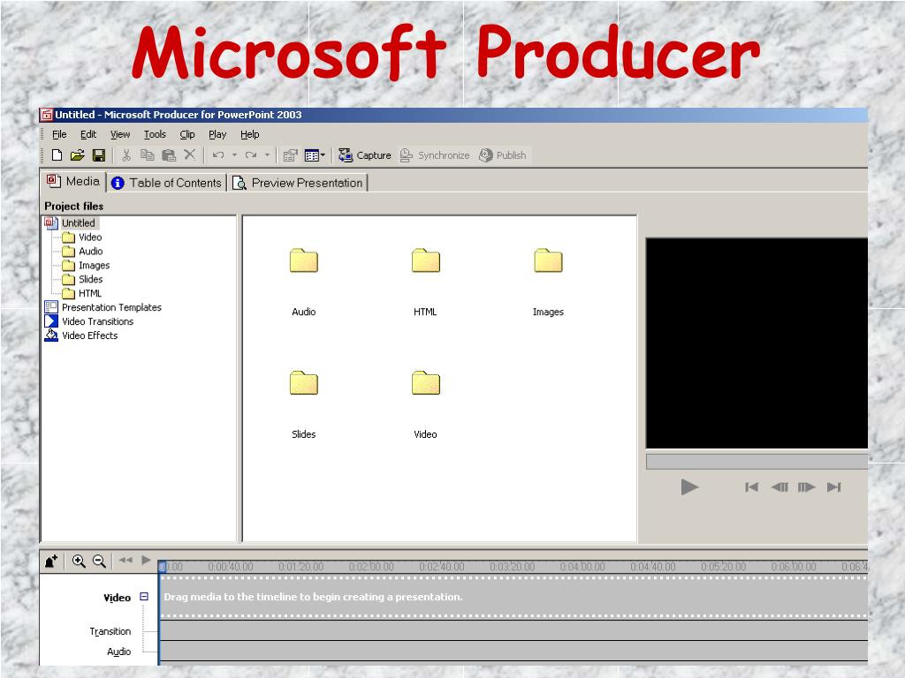Switch to the Table of Contents tab

click(x=167, y=183)
